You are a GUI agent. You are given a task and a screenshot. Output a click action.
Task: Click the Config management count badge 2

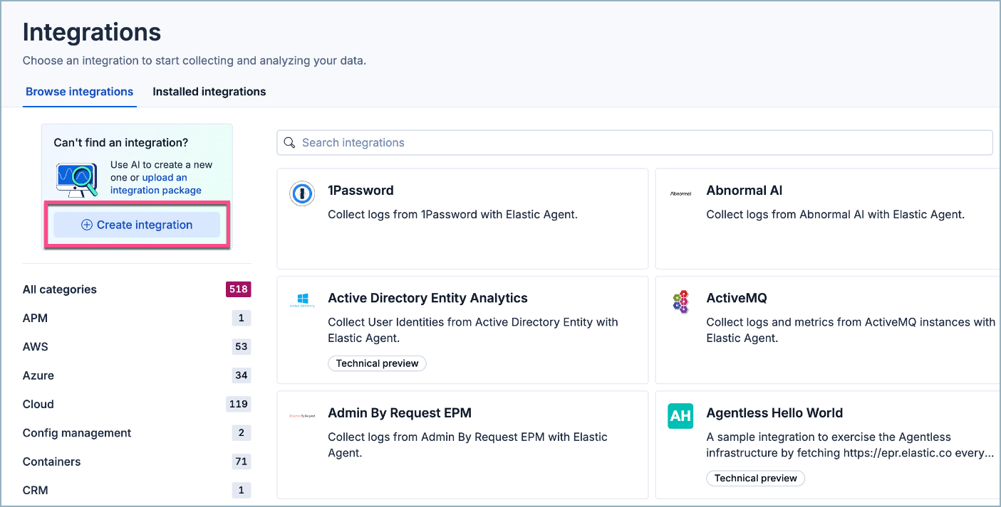click(242, 432)
